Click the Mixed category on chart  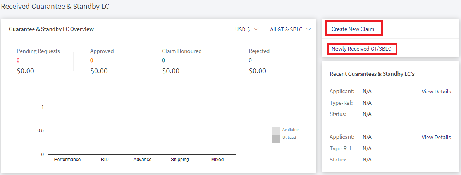[217, 160]
